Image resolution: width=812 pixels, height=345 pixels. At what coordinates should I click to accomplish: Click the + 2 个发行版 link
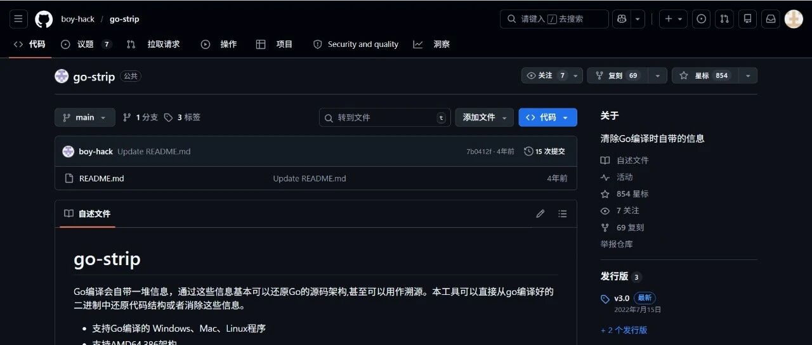(624, 330)
